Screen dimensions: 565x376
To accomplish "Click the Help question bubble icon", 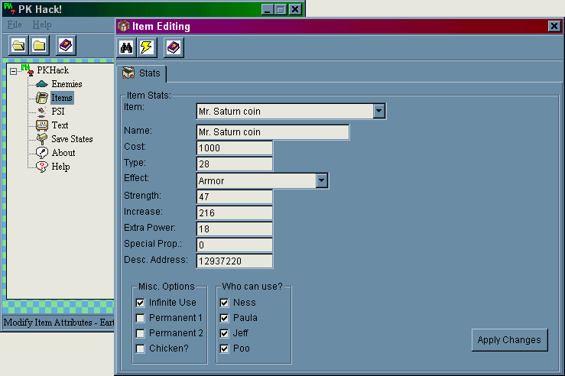I will point(42,167).
